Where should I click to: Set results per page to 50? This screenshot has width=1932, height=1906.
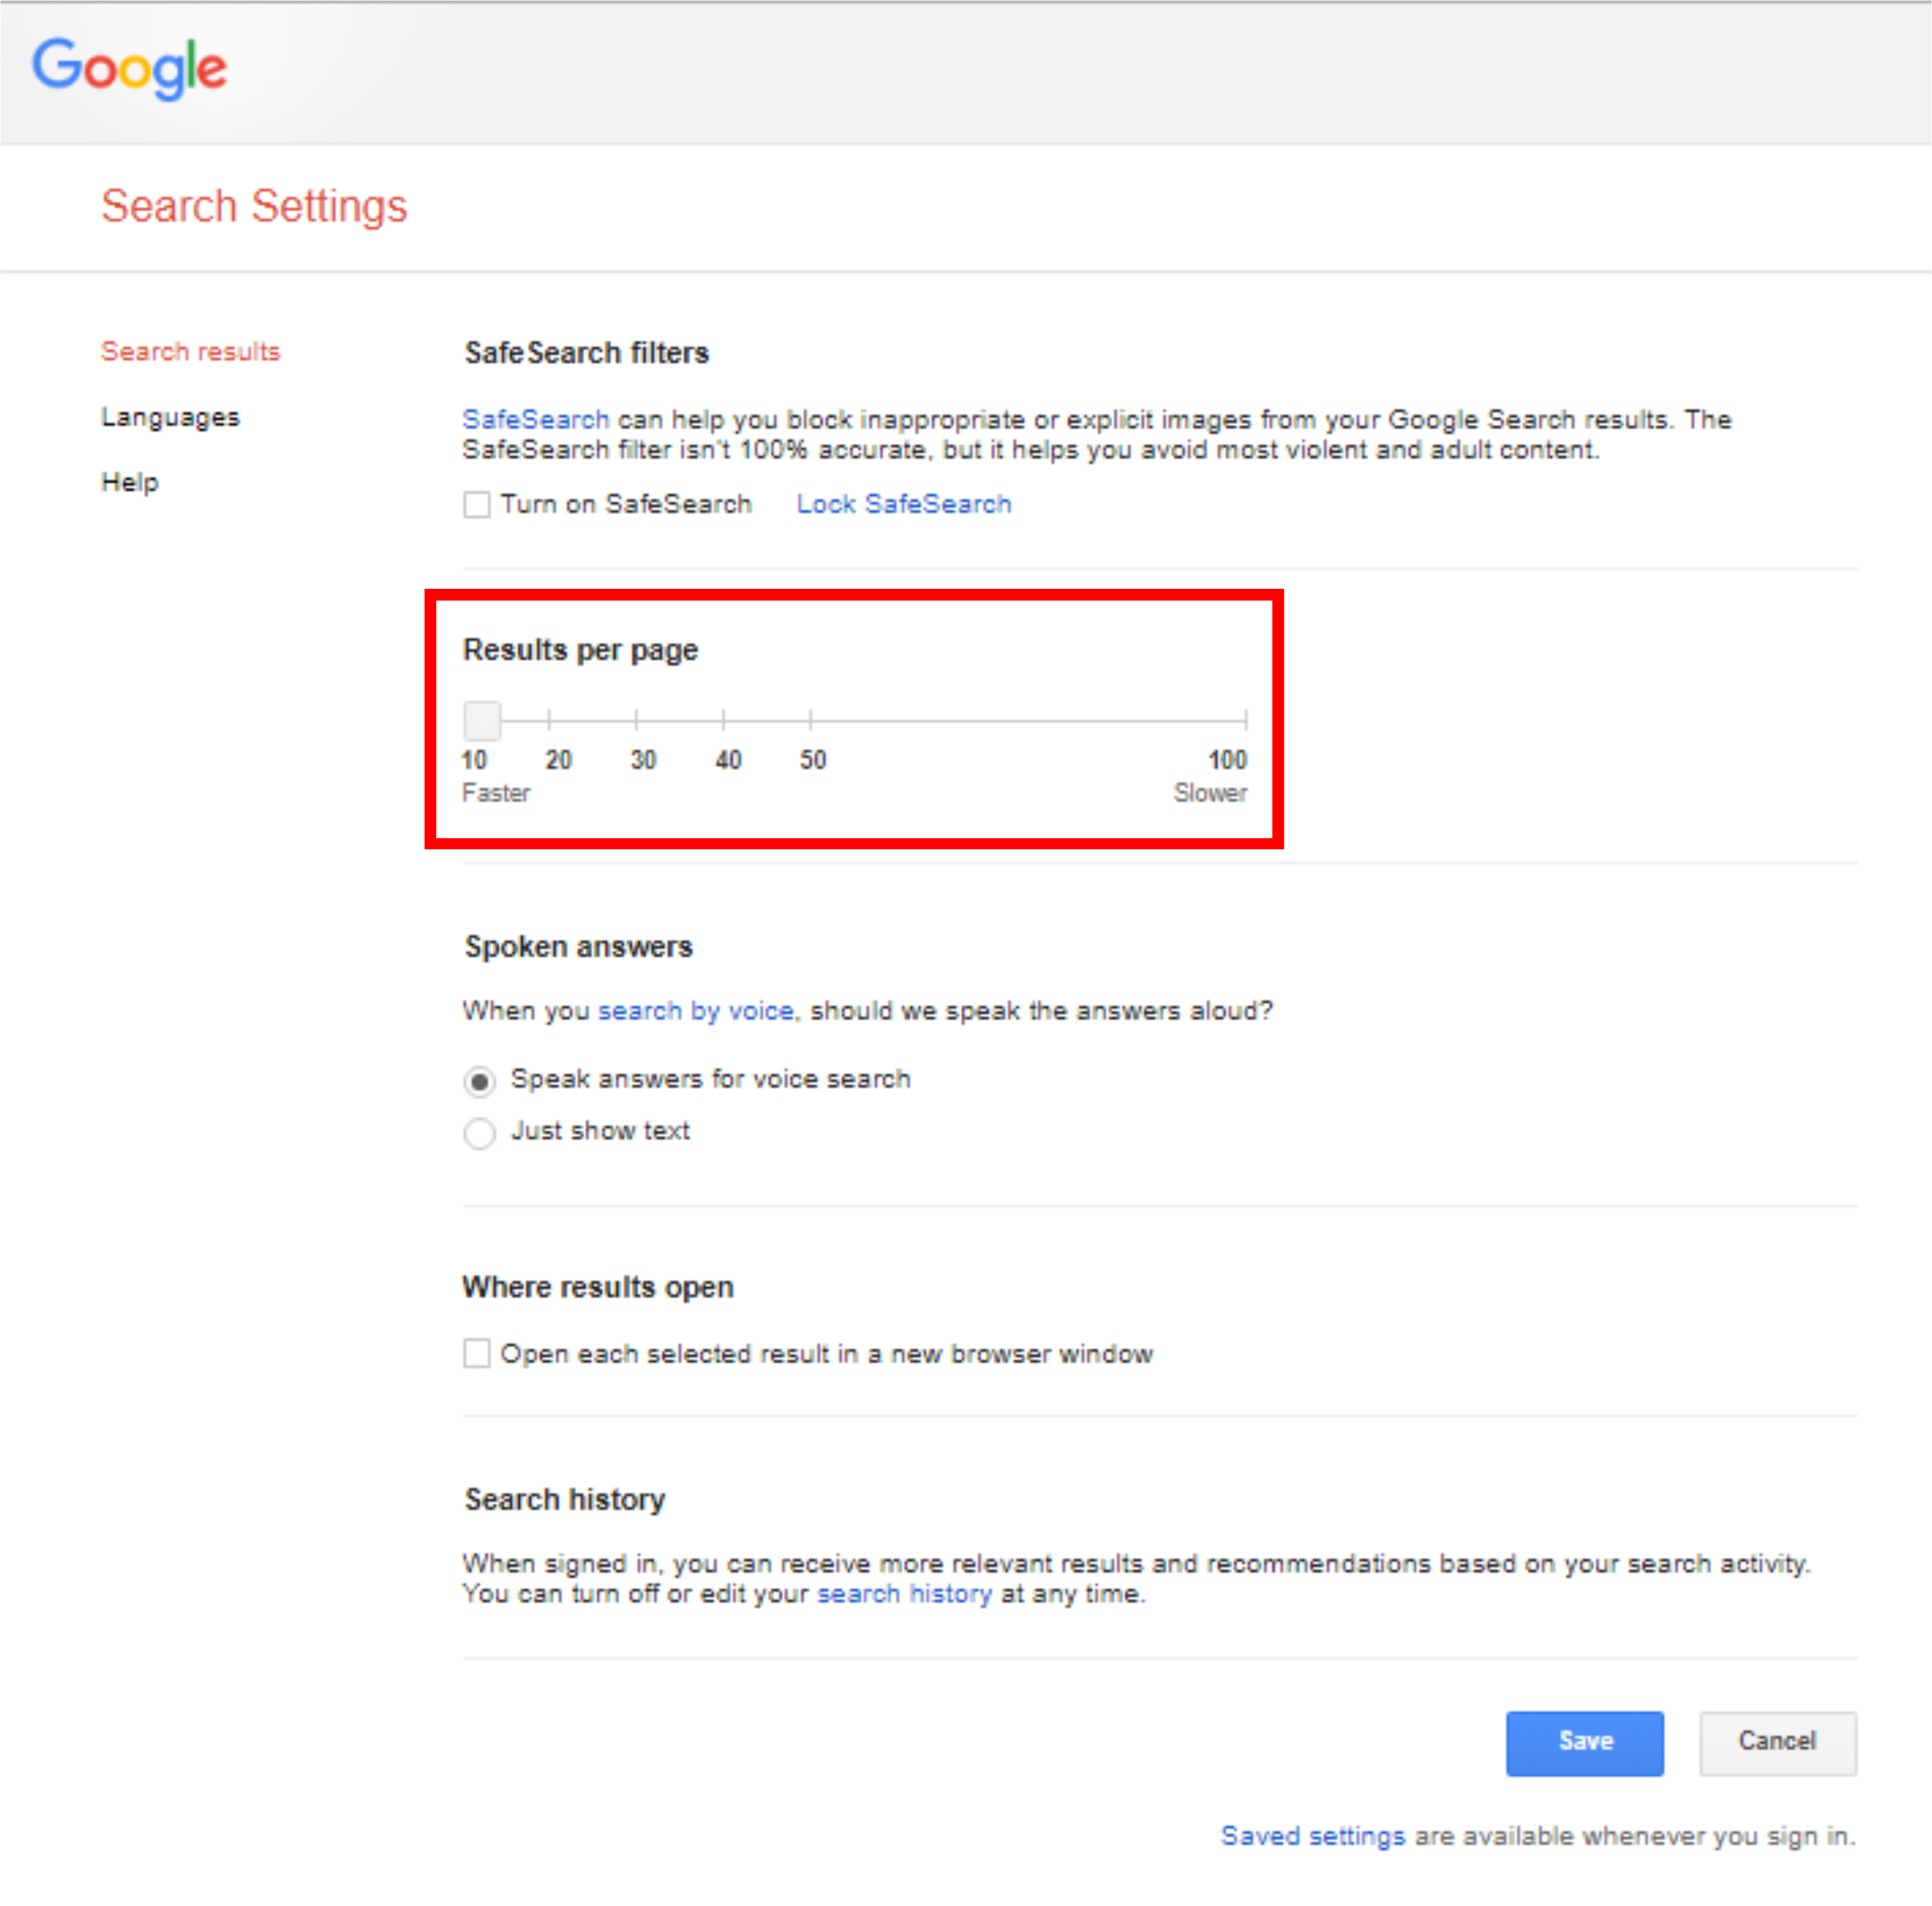pyautogui.click(x=811, y=720)
